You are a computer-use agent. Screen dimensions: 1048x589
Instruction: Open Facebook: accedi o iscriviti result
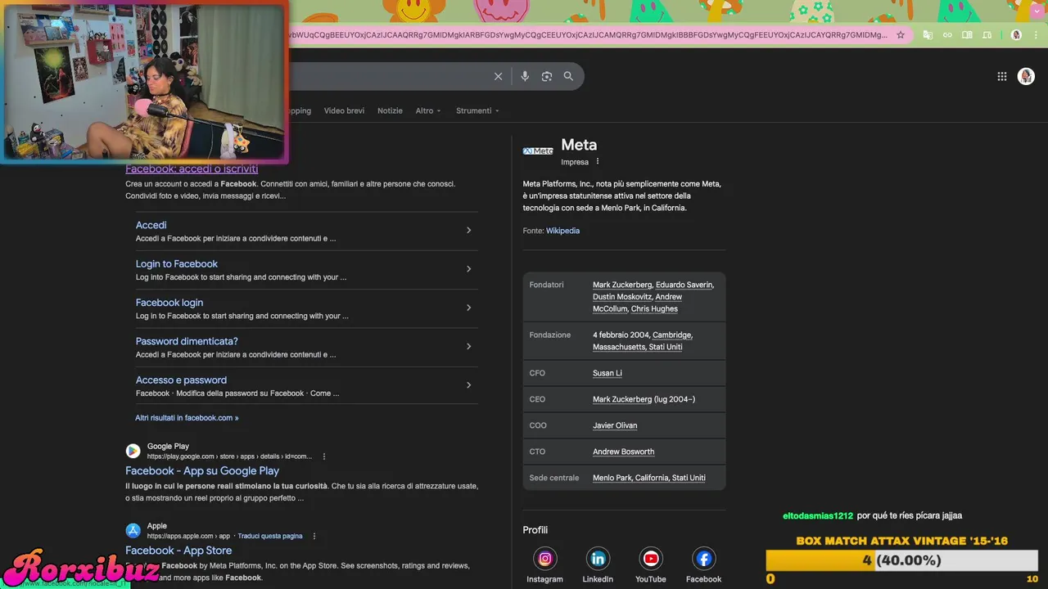pyautogui.click(x=192, y=169)
